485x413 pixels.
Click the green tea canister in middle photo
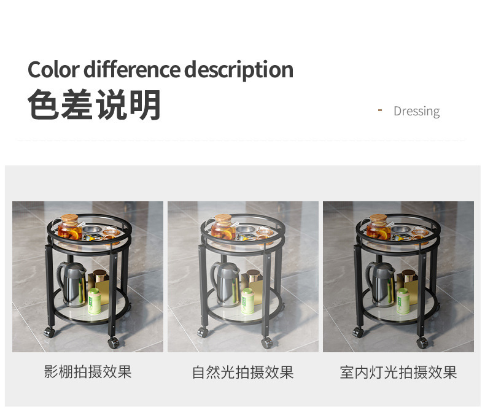[x=248, y=301]
